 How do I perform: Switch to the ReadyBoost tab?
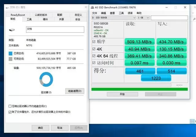tap(18, 15)
